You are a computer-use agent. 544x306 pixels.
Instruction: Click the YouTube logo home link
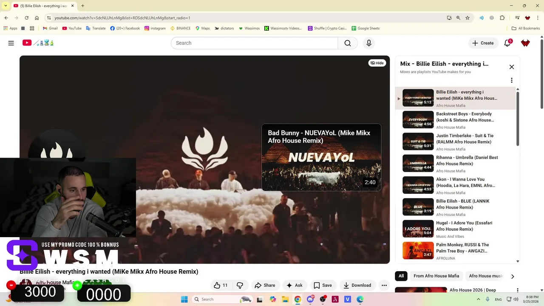(38, 43)
